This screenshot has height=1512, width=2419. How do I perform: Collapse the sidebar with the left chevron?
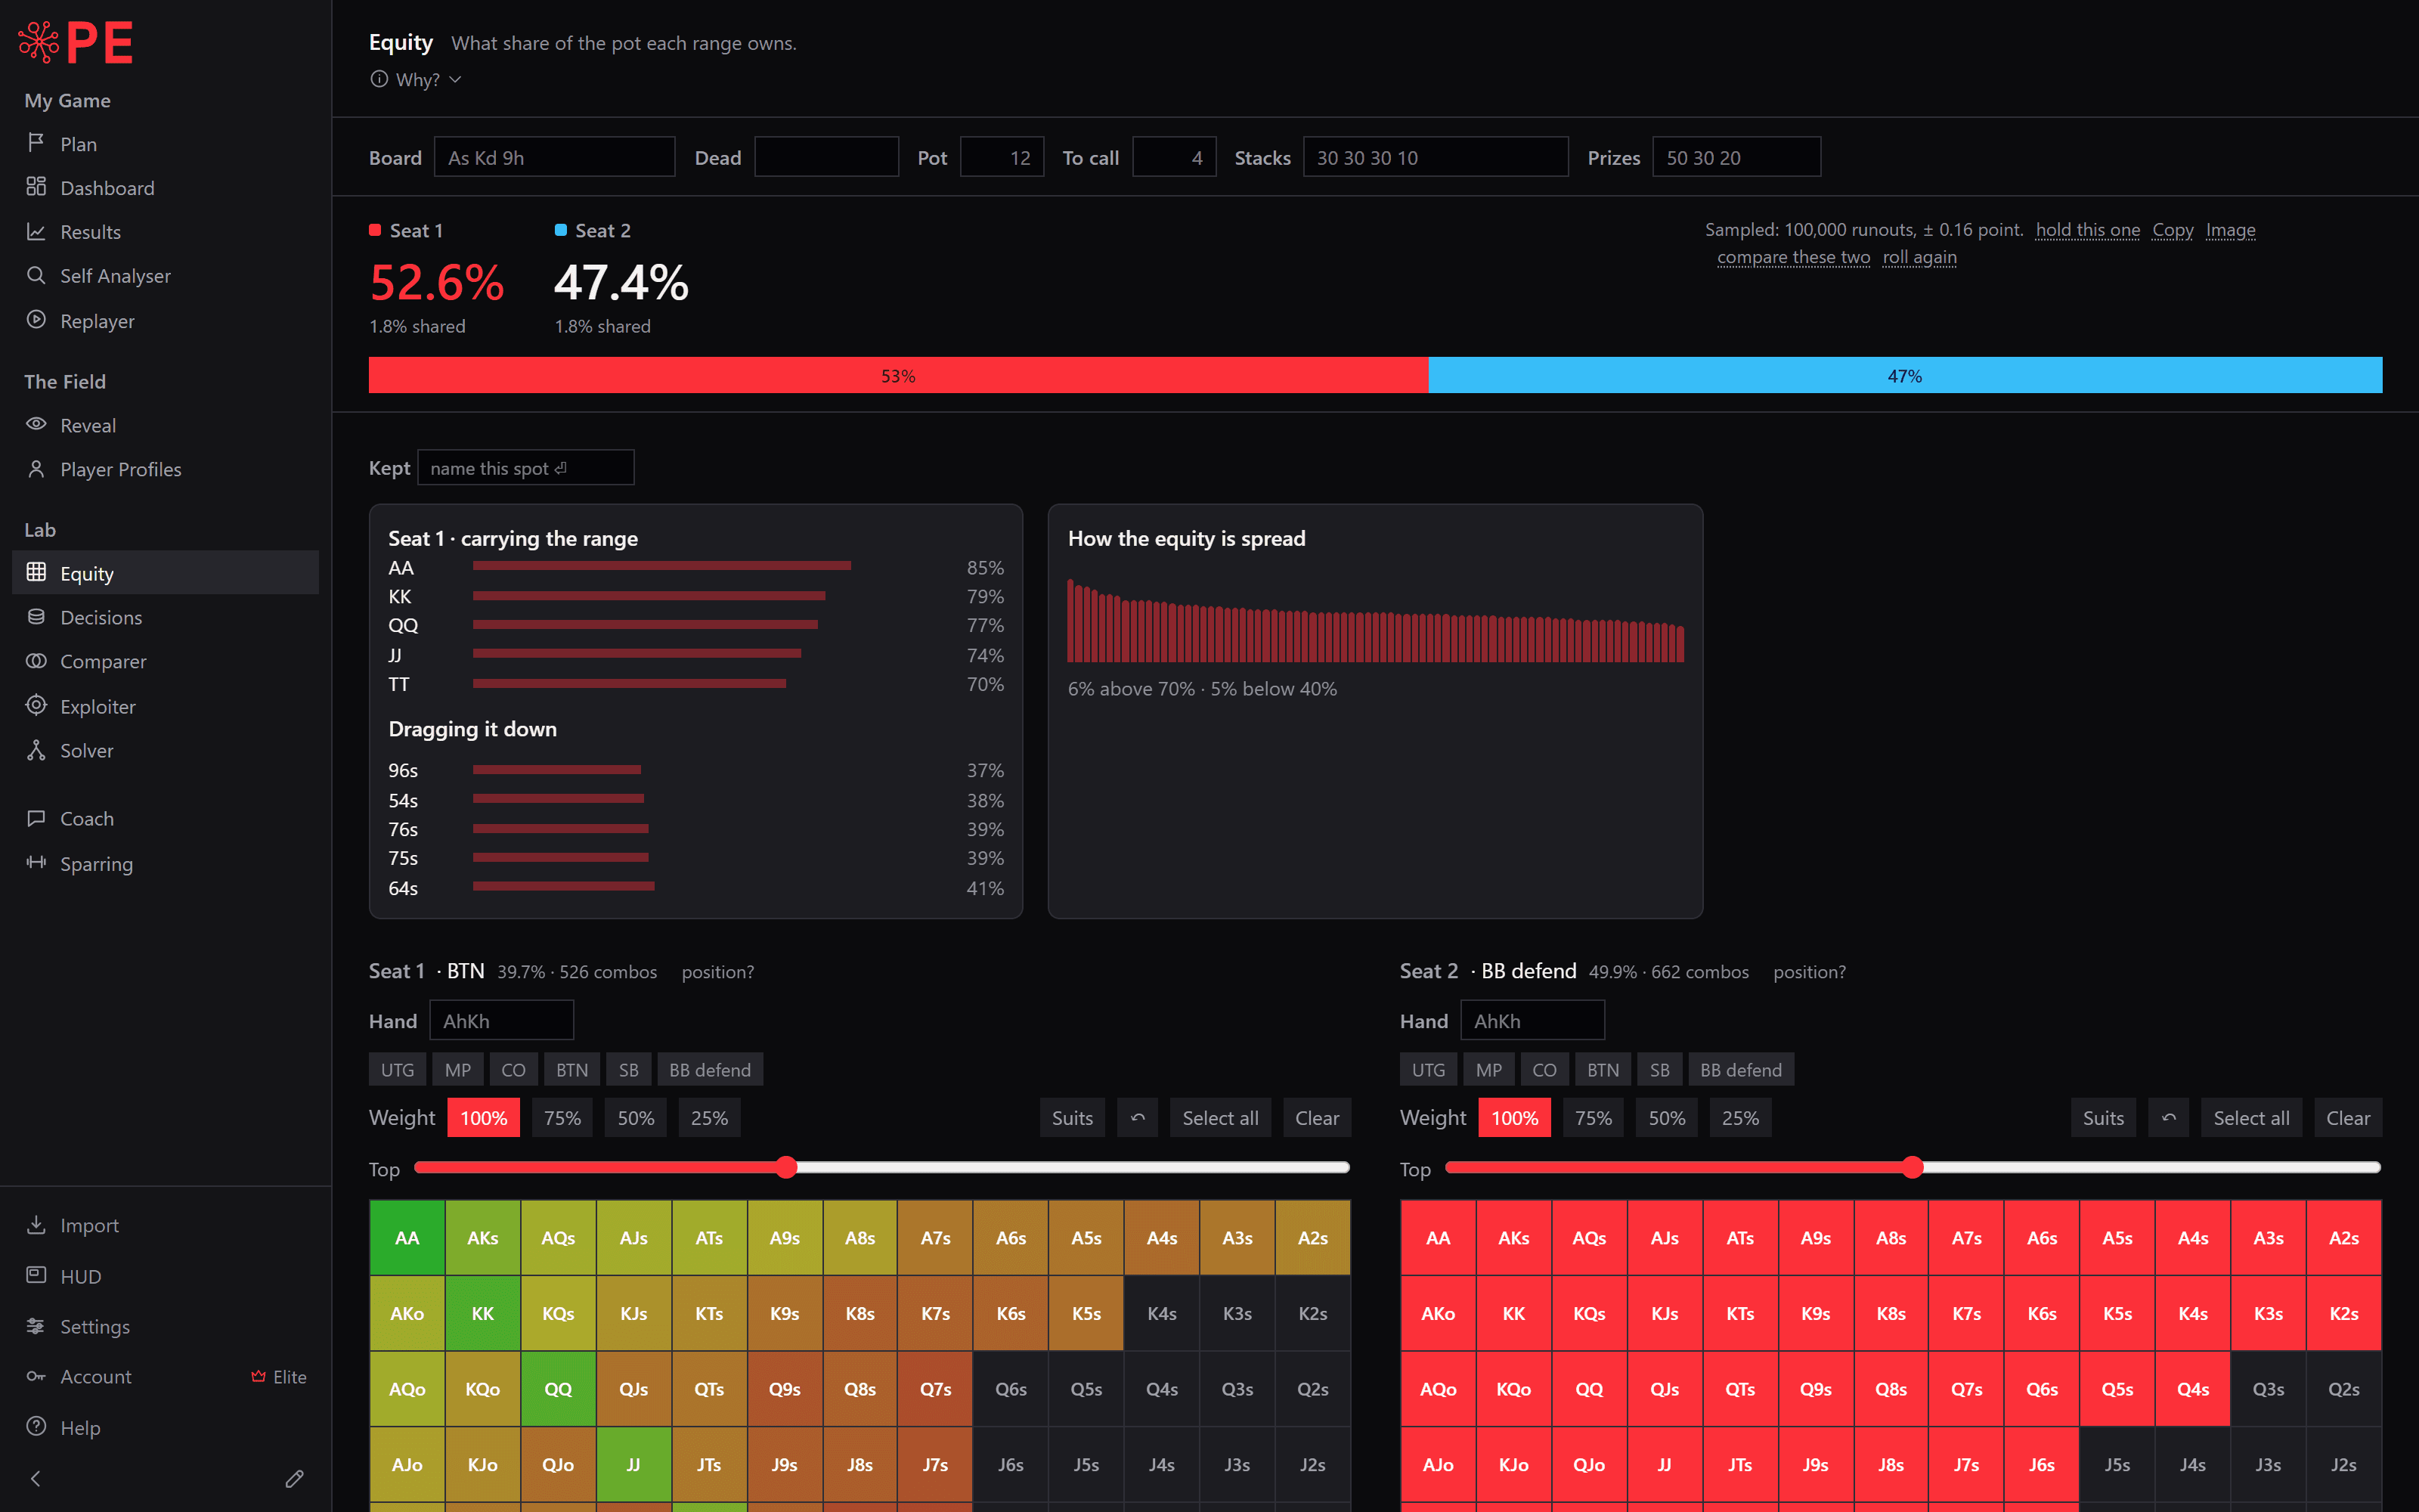[x=36, y=1478]
